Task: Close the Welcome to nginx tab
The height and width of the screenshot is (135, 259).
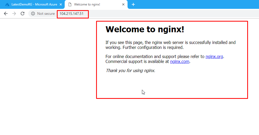Action: (123, 4)
